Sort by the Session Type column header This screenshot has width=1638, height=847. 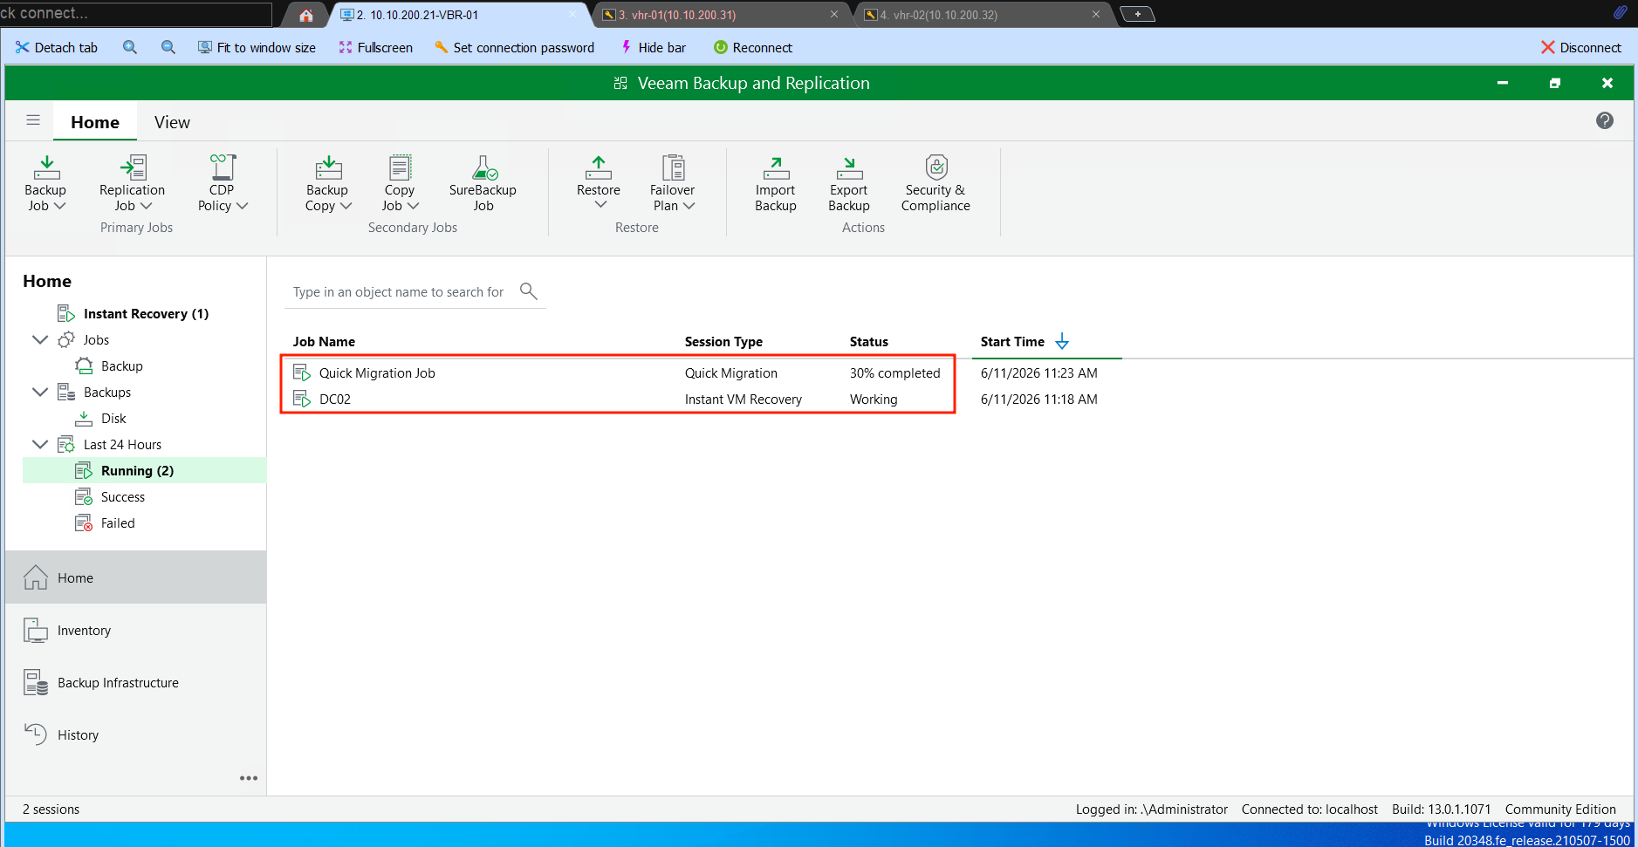click(x=723, y=341)
